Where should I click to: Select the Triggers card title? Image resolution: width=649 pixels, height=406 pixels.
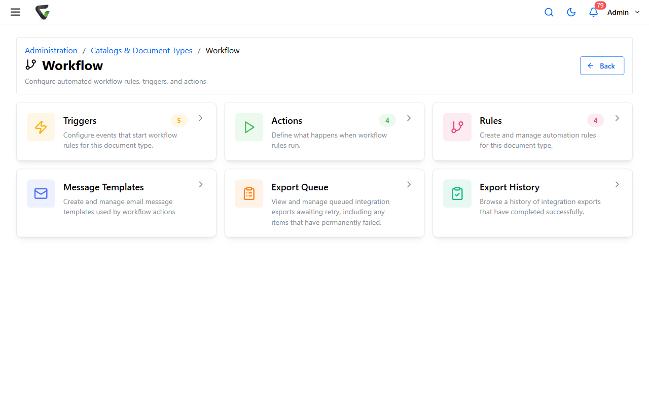point(80,121)
